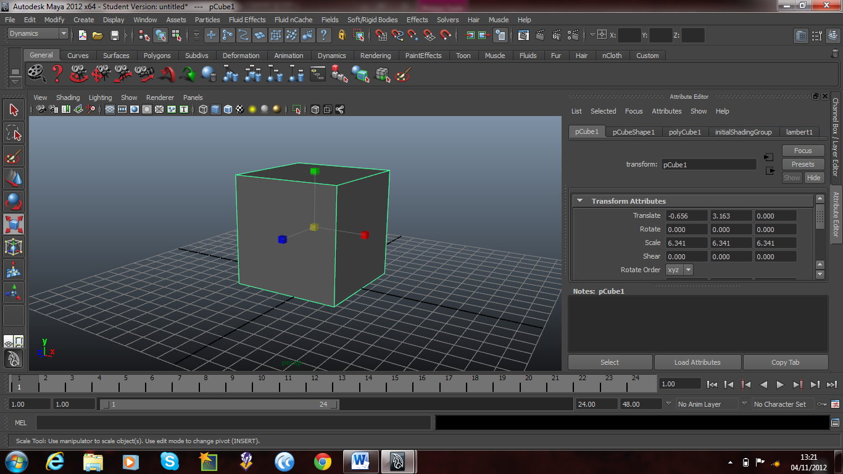
Task: Open the viewport Shading menu
Action: coord(68,98)
